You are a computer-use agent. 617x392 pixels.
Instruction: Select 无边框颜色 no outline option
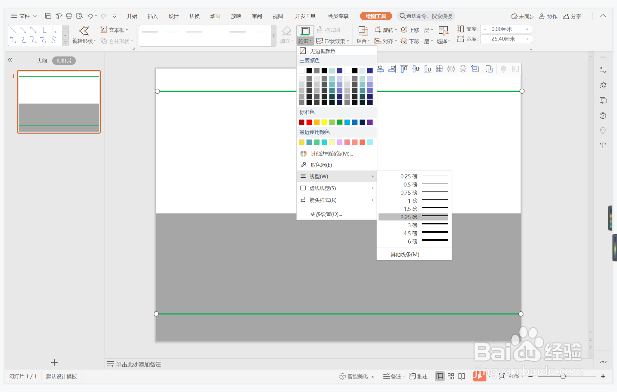pos(322,51)
